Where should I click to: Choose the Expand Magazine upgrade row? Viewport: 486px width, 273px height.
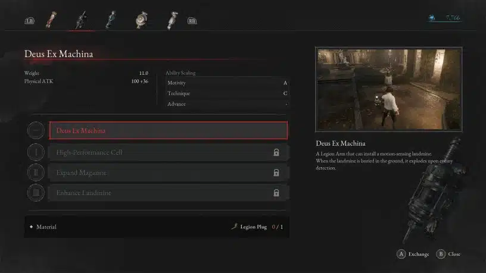(x=169, y=172)
